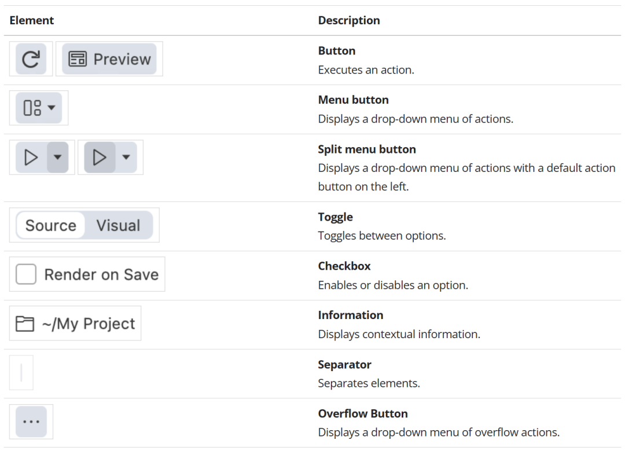Image resolution: width=625 pixels, height=451 pixels.
Task: Click the Preview button
Action: point(109,59)
